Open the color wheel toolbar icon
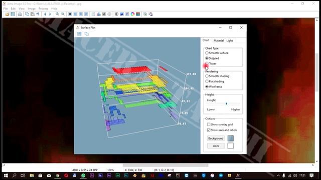The image size is (321, 180). [132, 14]
